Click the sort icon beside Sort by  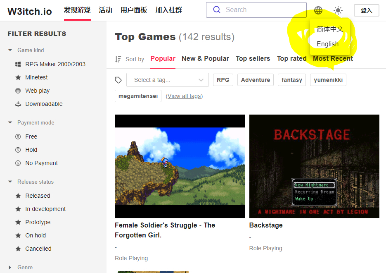pyautogui.click(x=118, y=59)
